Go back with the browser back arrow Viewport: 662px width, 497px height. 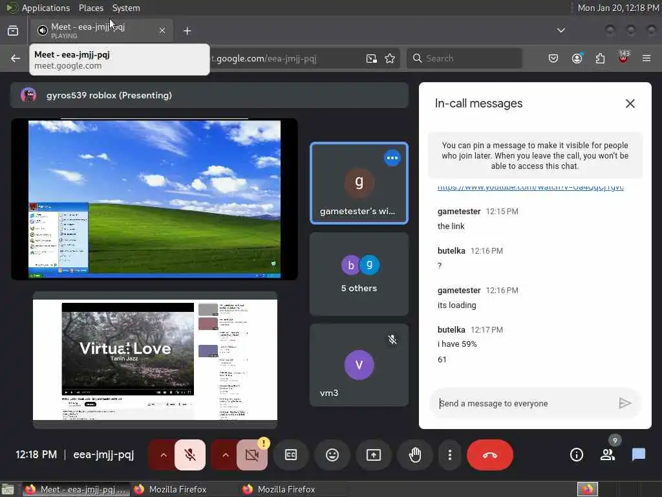[16, 58]
